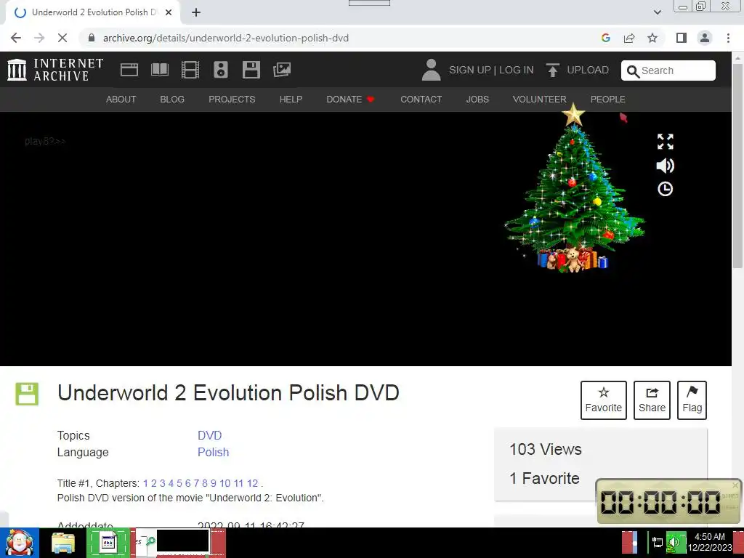The width and height of the screenshot is (744, 558).
Task: Open the Software floppy disk icon in navbar
Action: [251, 70]
